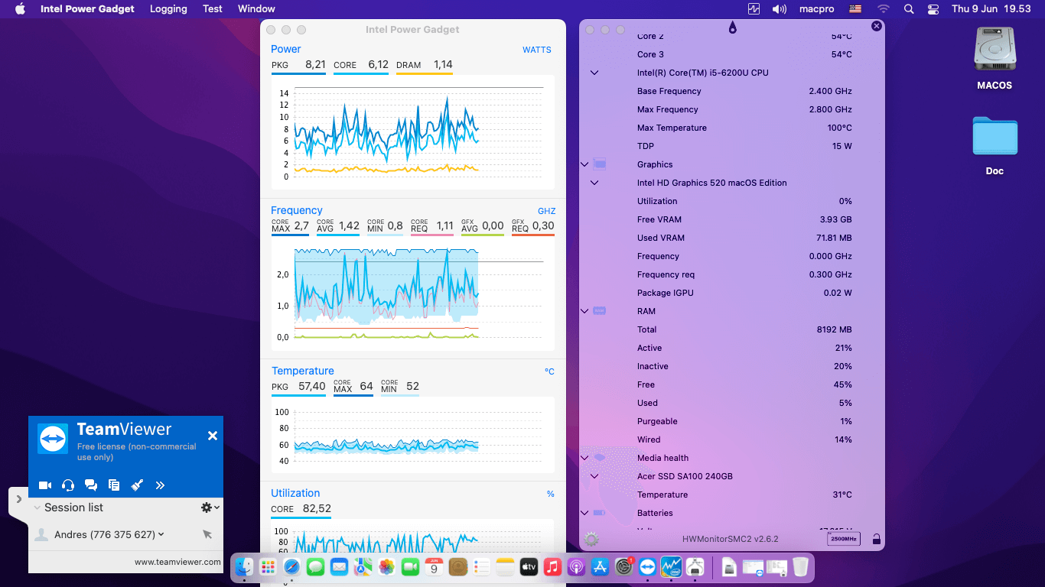1045x587 pixels.
Task: Open HWMonitorSMC2 settings gear
Action: click(591, 539)
